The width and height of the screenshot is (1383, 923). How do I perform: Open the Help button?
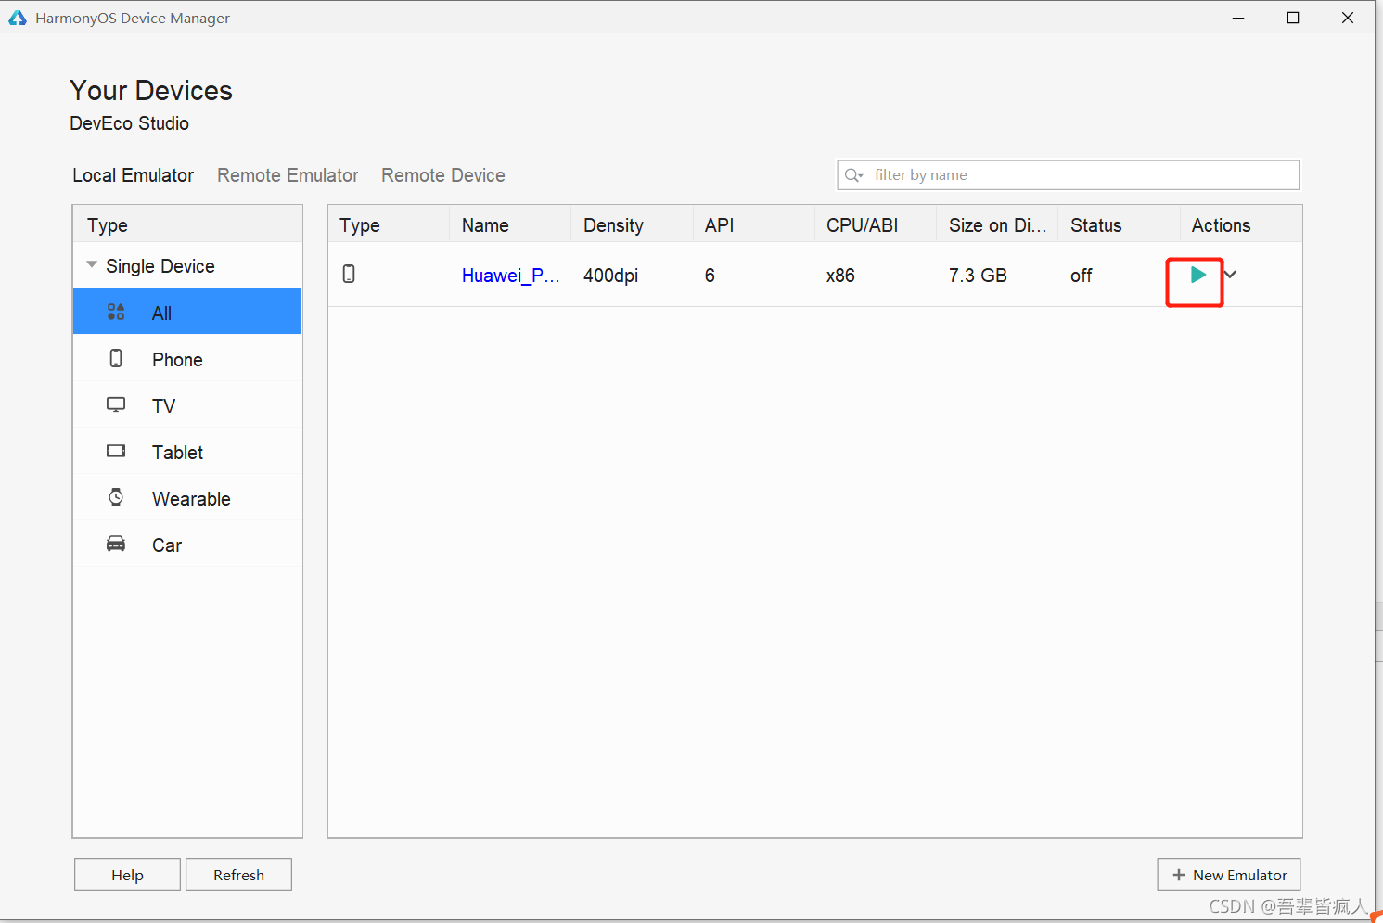pyautogui.click(x=127, y=875)
